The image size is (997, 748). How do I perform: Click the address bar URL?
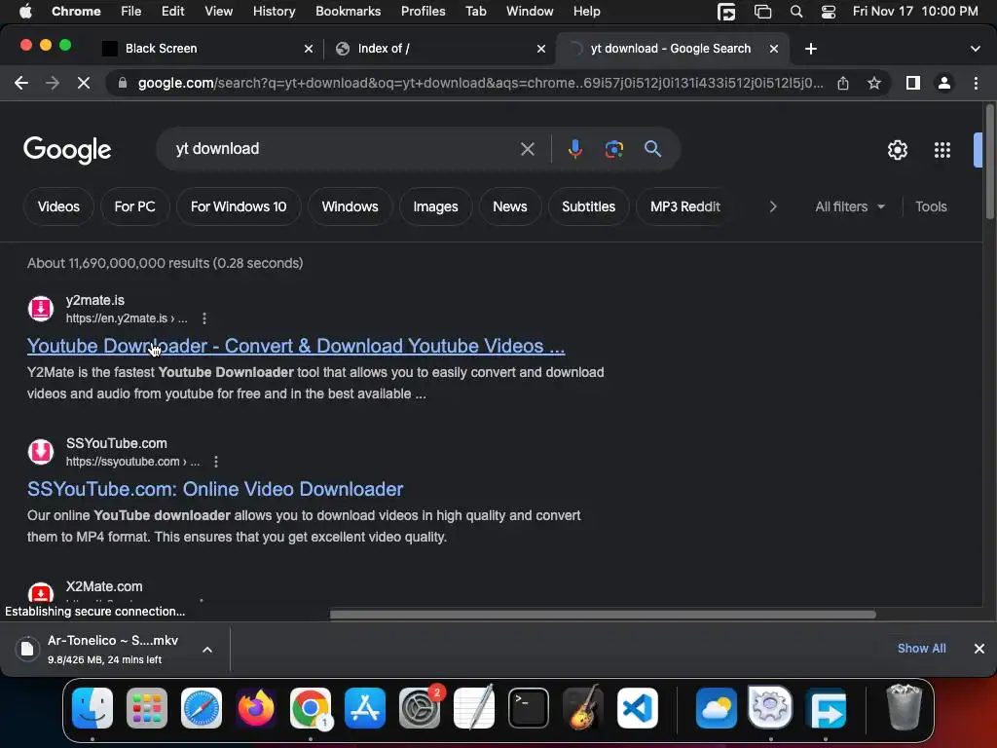[480, 83]
